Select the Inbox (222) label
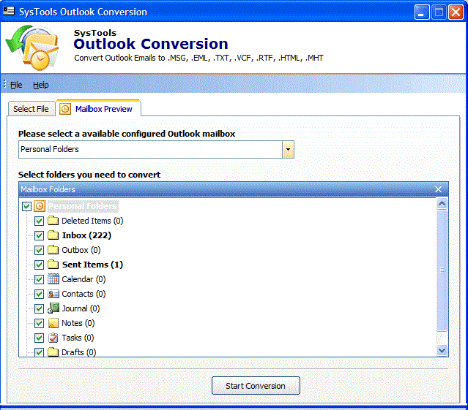This screenshot has height=410, width=468. point(86,235)
